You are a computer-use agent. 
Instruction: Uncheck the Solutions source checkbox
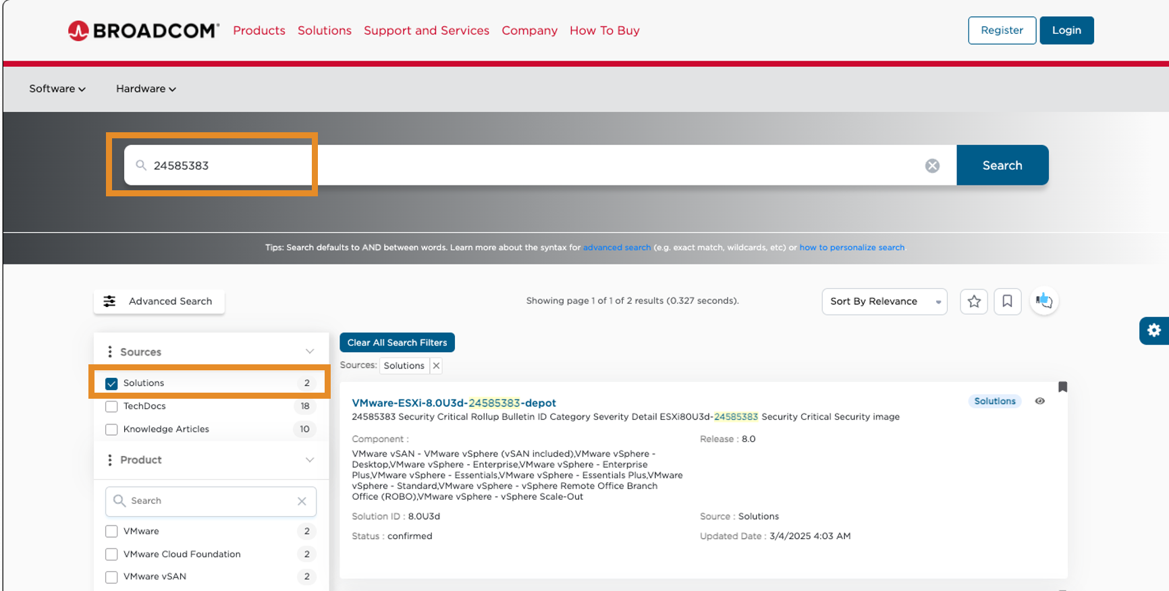[111, 383]
